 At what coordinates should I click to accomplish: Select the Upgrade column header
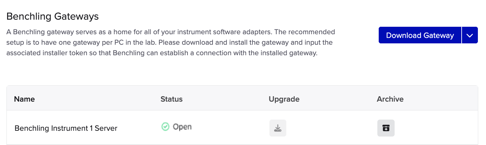pos(284,99)
